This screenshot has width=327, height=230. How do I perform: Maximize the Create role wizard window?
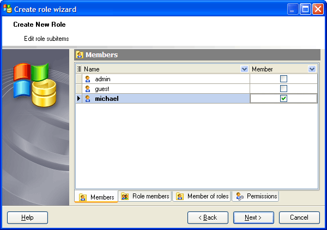click(x=305, y=9)
